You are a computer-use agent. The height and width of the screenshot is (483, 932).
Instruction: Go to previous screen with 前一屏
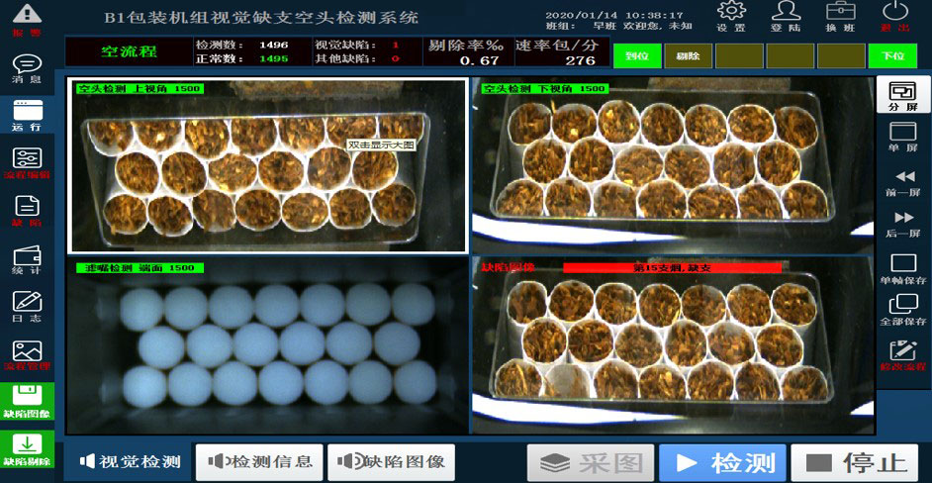tap(903, 182)
